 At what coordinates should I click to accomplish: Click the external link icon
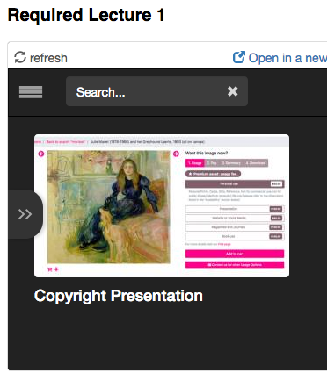(239, 57)
